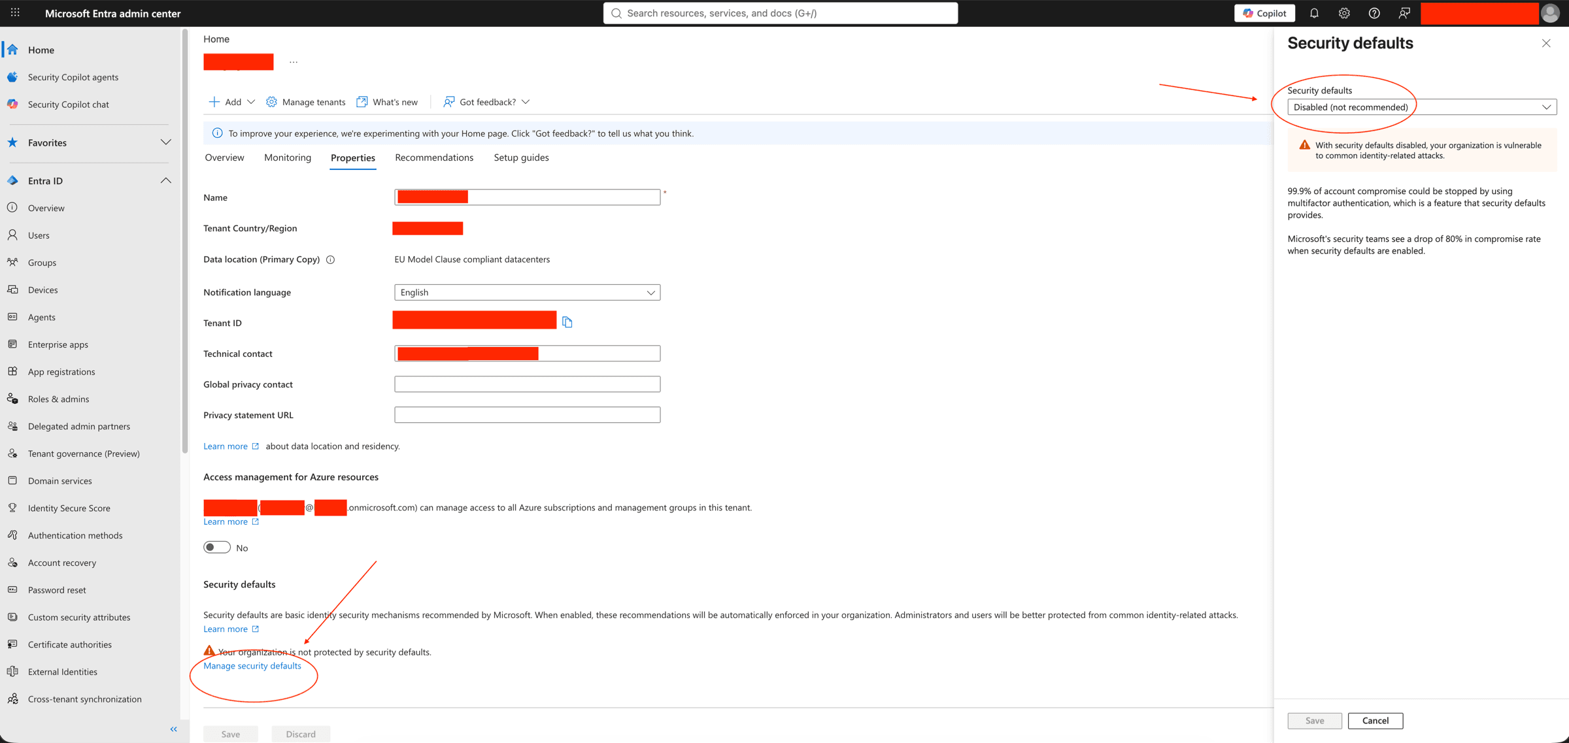The width and height of the screenshot is (1569, 743).
Task: Click the Home house icon in sidebar
Action: tap(12, 50)
